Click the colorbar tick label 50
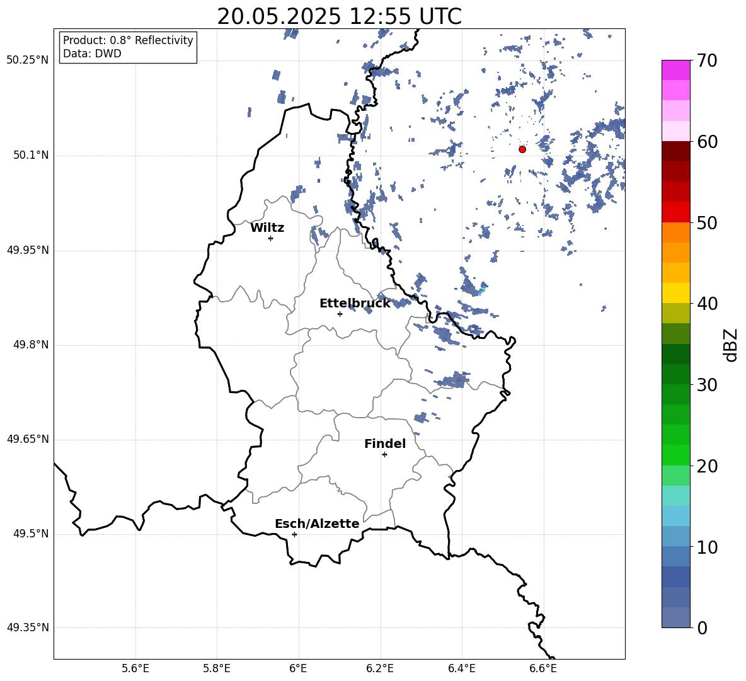Image resolution: width=746 pixels, height=681 pixels. point(706,222)
